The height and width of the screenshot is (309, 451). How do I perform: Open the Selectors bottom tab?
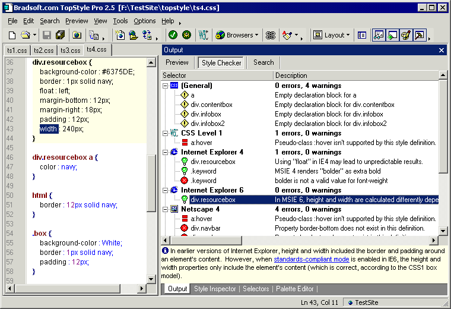[256, 289]
